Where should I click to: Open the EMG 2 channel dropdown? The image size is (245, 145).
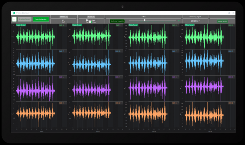(x=231, y=51)
